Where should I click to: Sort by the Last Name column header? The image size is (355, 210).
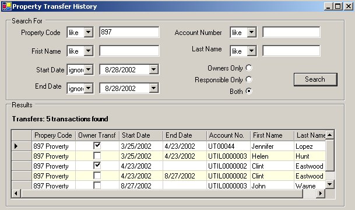(310, 135)
